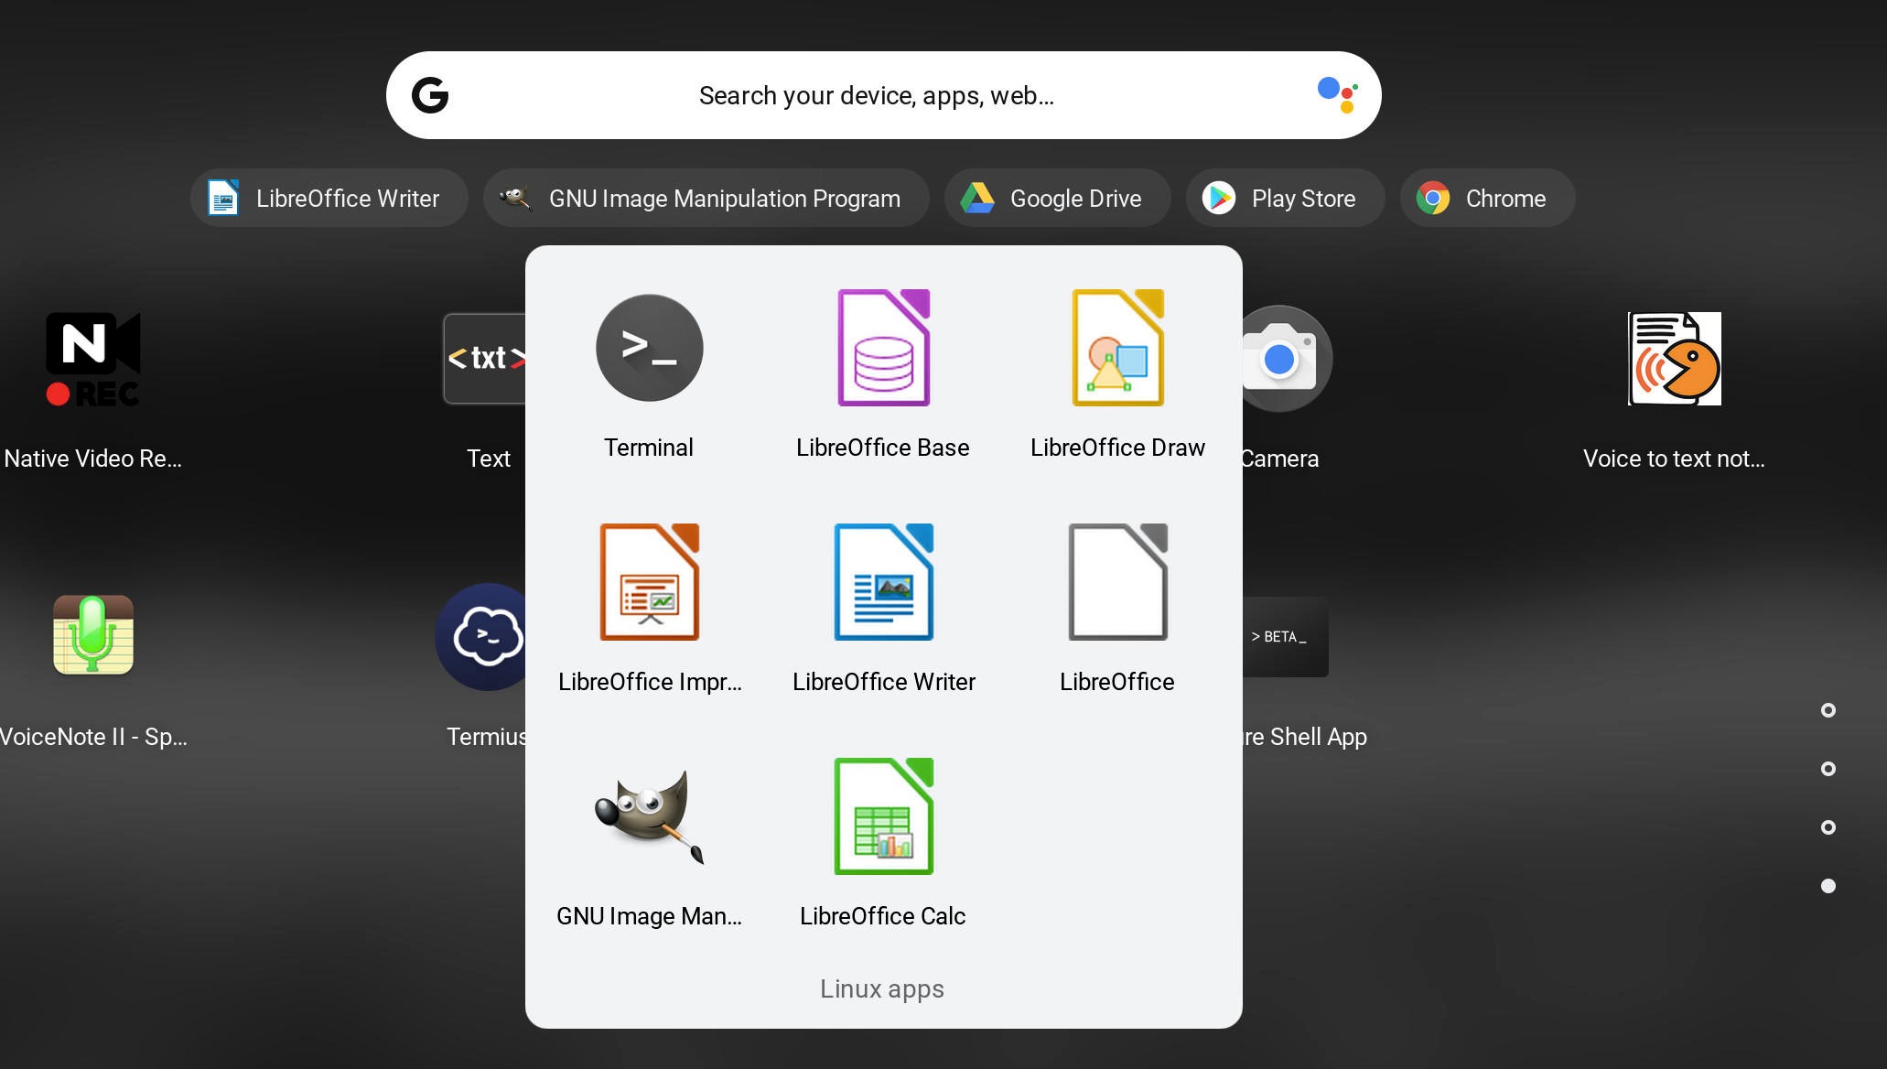Go to third launcher page dot

(x=1828, y=827)
